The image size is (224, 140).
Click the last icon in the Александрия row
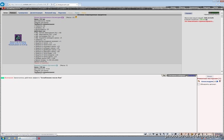(220, 81)
